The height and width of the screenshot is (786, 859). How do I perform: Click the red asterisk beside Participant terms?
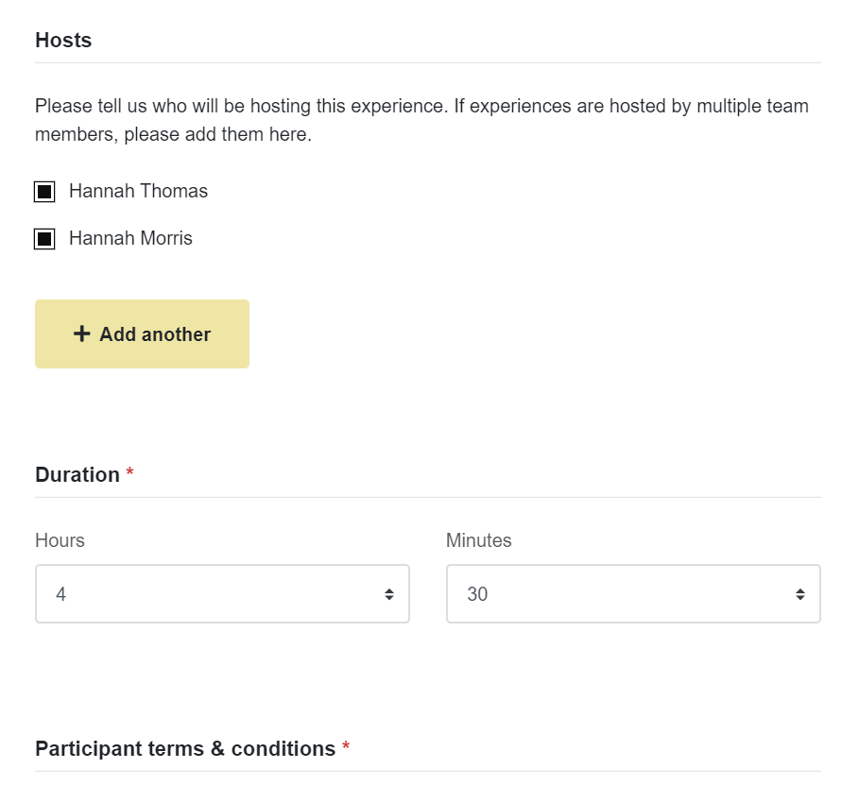[x=346, y=745]
